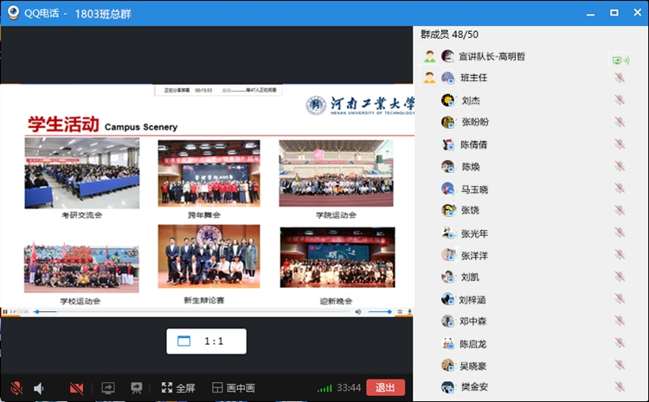Turn on the camera in the bottom toolbar
Image resolution: width=649 pixels, height=402 pixels.
[x=77, y=388]
